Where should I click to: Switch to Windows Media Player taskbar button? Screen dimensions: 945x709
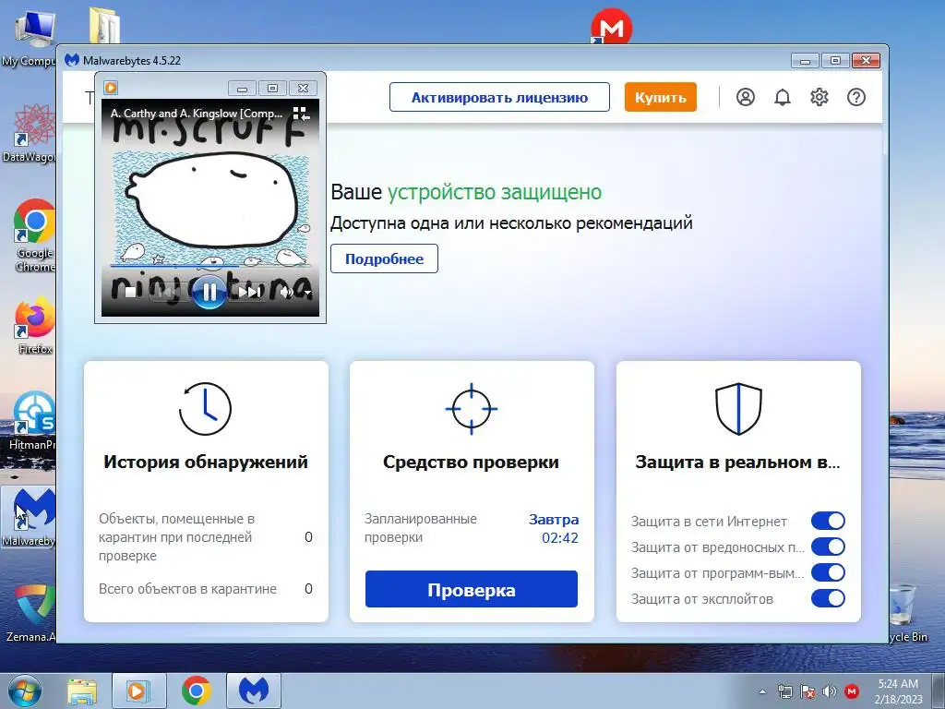point(138,691)
